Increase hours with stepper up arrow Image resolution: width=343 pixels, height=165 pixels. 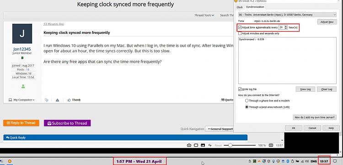click(286, 27)
